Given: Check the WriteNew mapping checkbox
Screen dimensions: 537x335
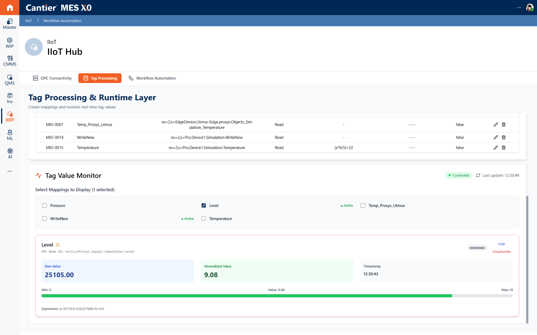Looking at the screenshot, I should click(x=44, y=219).
